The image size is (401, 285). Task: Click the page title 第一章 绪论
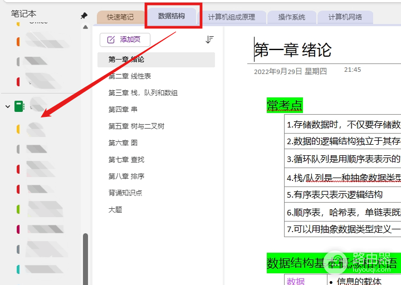pos(292,50)
